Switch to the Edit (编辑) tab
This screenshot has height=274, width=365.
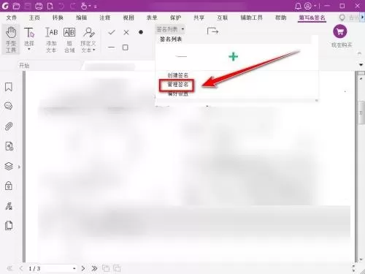pos(81,18)
